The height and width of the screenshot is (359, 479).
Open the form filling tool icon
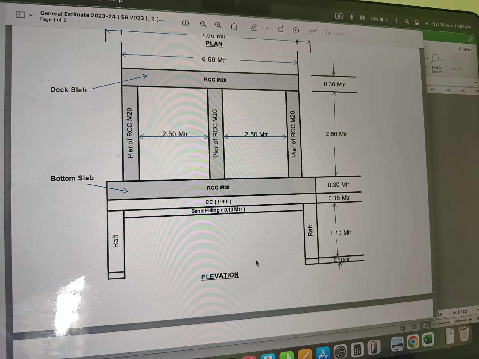pyautogui.click(x=313, y=31)
